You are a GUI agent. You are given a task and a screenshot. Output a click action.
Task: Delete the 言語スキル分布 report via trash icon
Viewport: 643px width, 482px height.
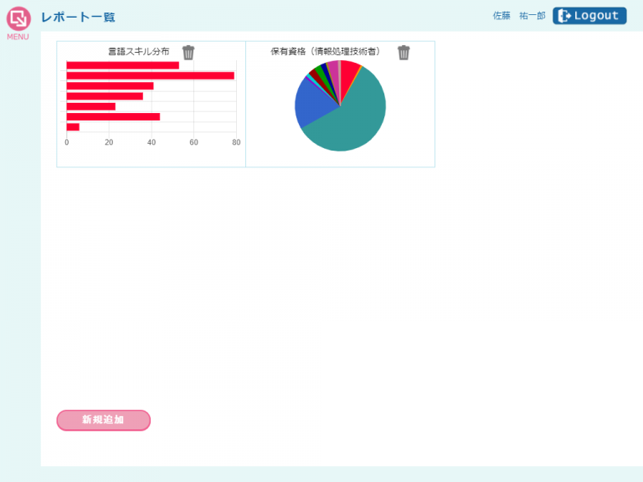188,53
